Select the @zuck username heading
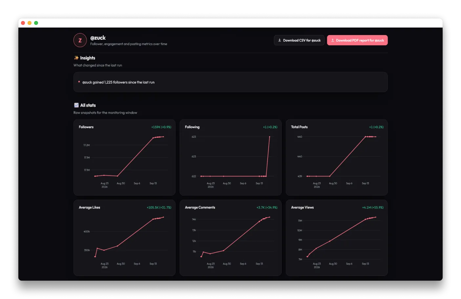461x299 pixels. (x=98, y=38)
